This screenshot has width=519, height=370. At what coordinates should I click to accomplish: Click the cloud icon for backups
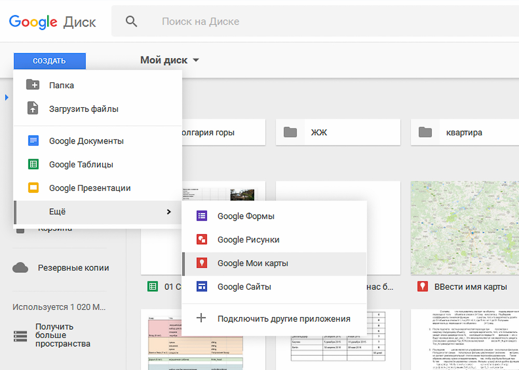[21, 267]
